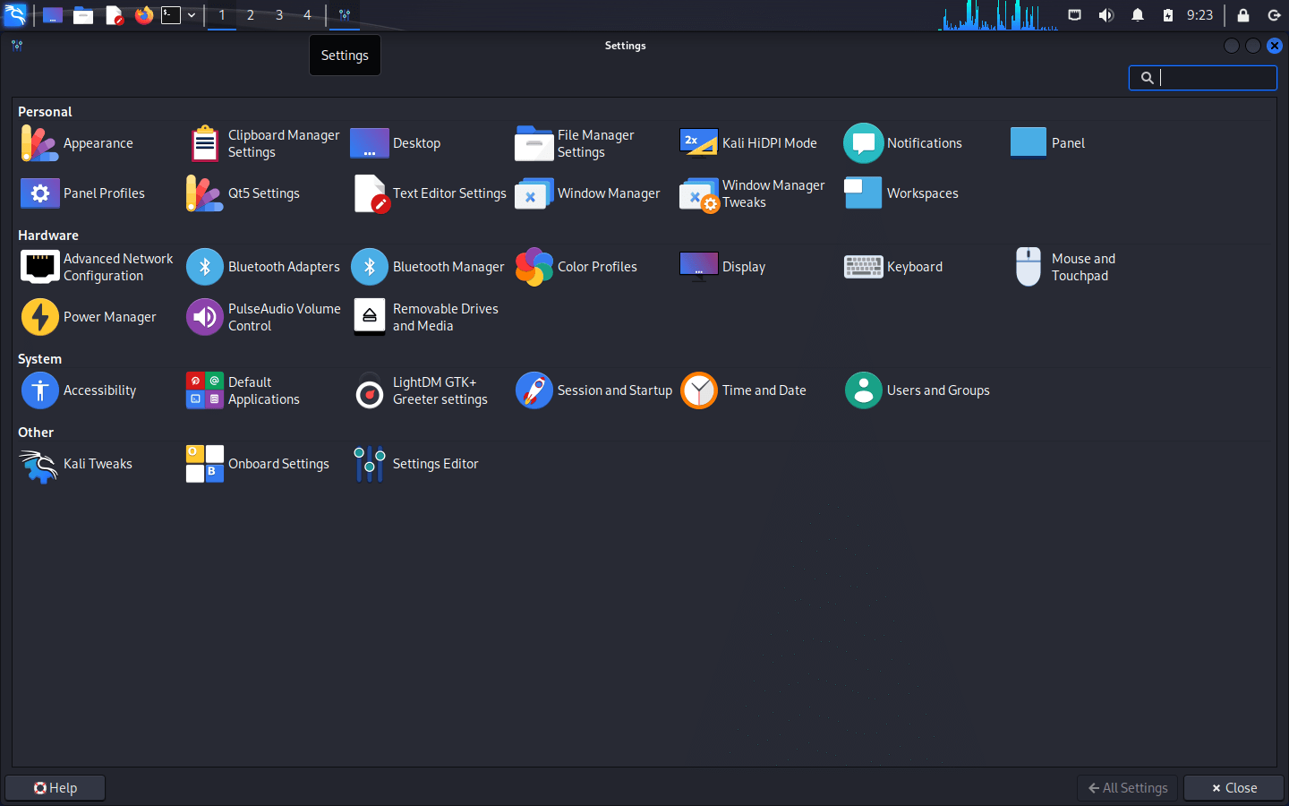The height and width of the screenshot is (806, 1289).
Task: Open File Manager Settings
Action: pyautogui.click(x=576, y=143)
